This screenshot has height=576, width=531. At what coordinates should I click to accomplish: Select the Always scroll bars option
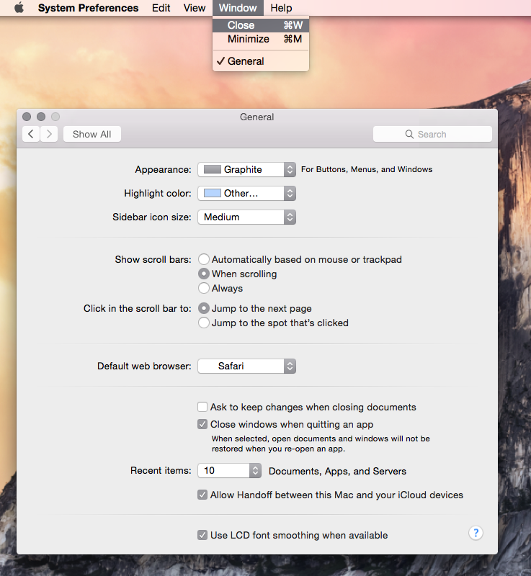[204, 288]
